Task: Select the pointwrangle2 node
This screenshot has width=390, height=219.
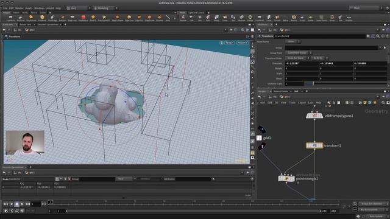Action: pos(286,178)
